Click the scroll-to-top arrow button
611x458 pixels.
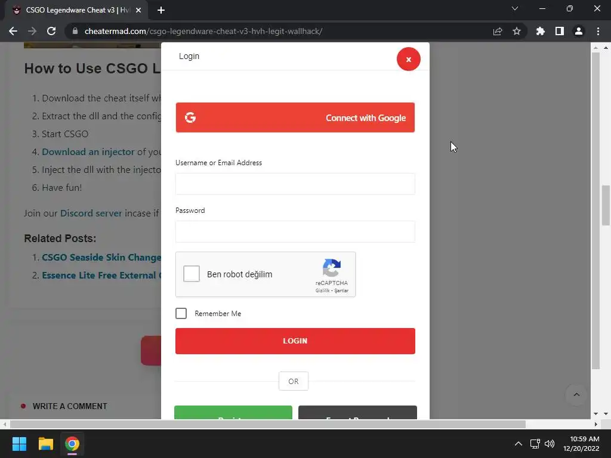576,395
